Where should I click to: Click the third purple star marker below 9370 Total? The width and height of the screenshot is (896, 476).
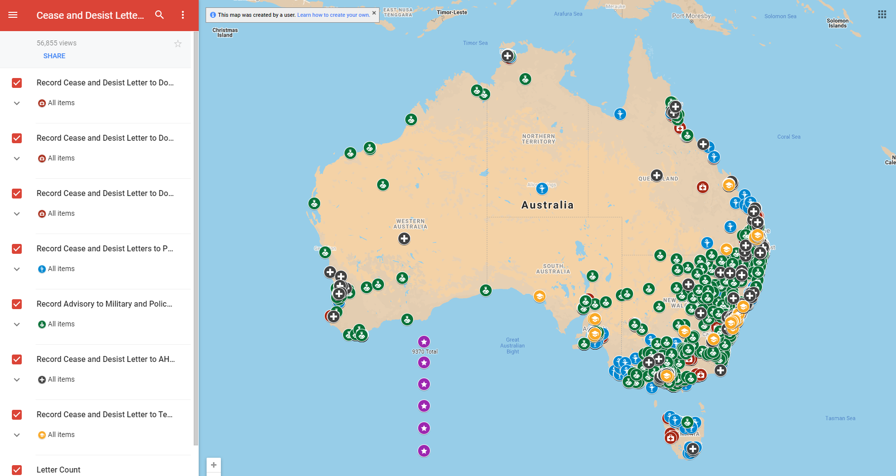click(424, 406)
